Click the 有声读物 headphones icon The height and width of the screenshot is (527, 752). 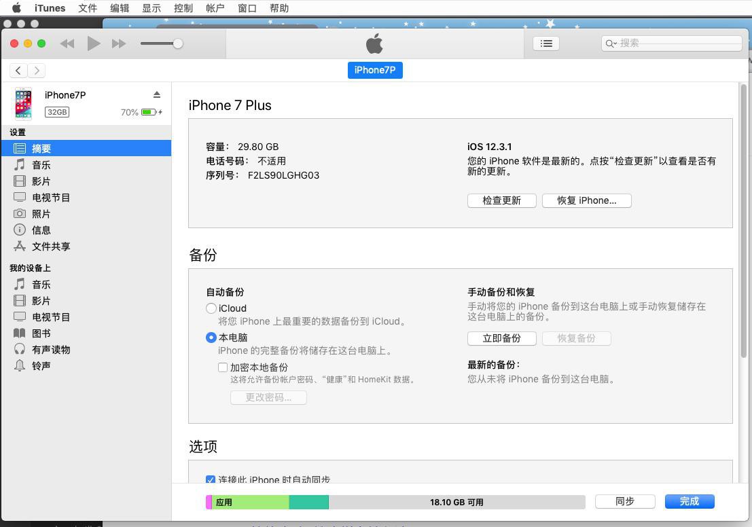pos(20,349)
